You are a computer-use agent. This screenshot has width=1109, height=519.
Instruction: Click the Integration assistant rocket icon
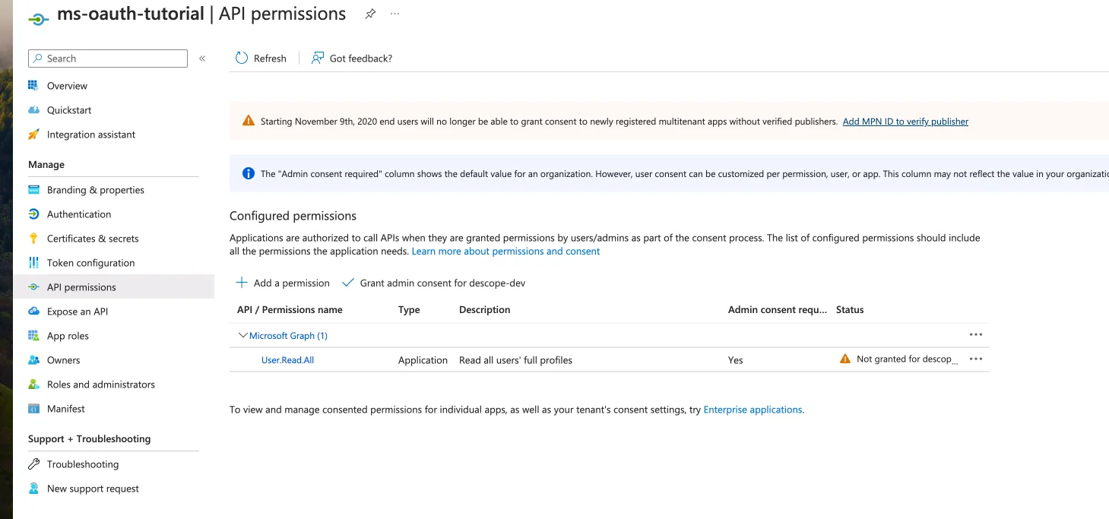[x=33, y=134]
